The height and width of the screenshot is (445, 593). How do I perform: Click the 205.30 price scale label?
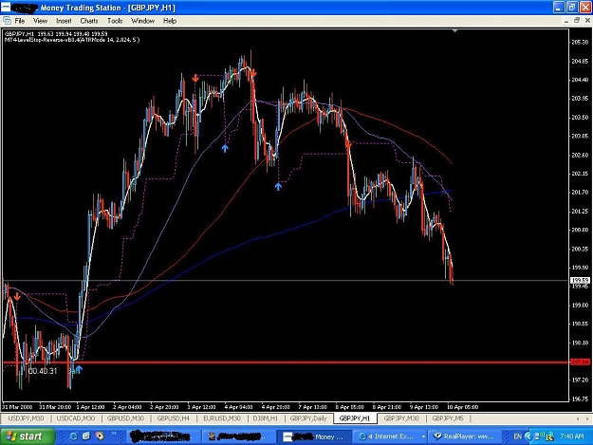coord(580,43)
